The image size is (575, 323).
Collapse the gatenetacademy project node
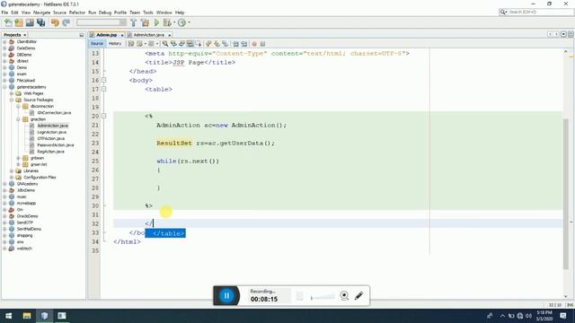(4, 87)
